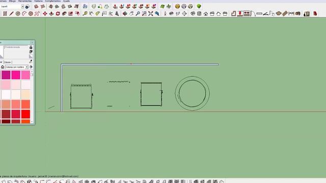Close the Materials panel

pyautogui.click(x=32, y=42)
